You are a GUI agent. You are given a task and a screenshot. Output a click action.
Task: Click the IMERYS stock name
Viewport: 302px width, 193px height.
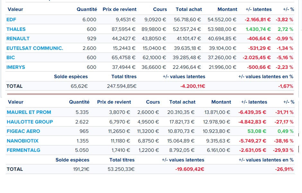[16, 67]
